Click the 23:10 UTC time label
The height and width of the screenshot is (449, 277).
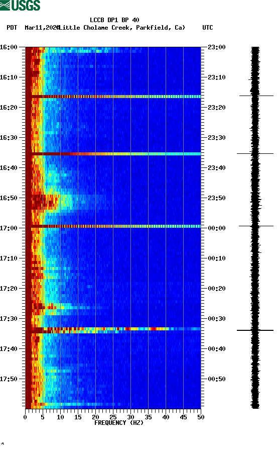point(217,77)
